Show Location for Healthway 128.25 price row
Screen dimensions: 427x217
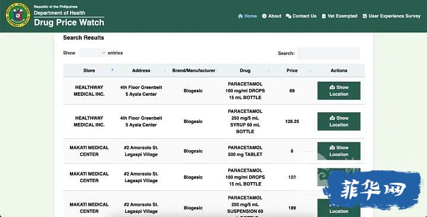point(339,121)
